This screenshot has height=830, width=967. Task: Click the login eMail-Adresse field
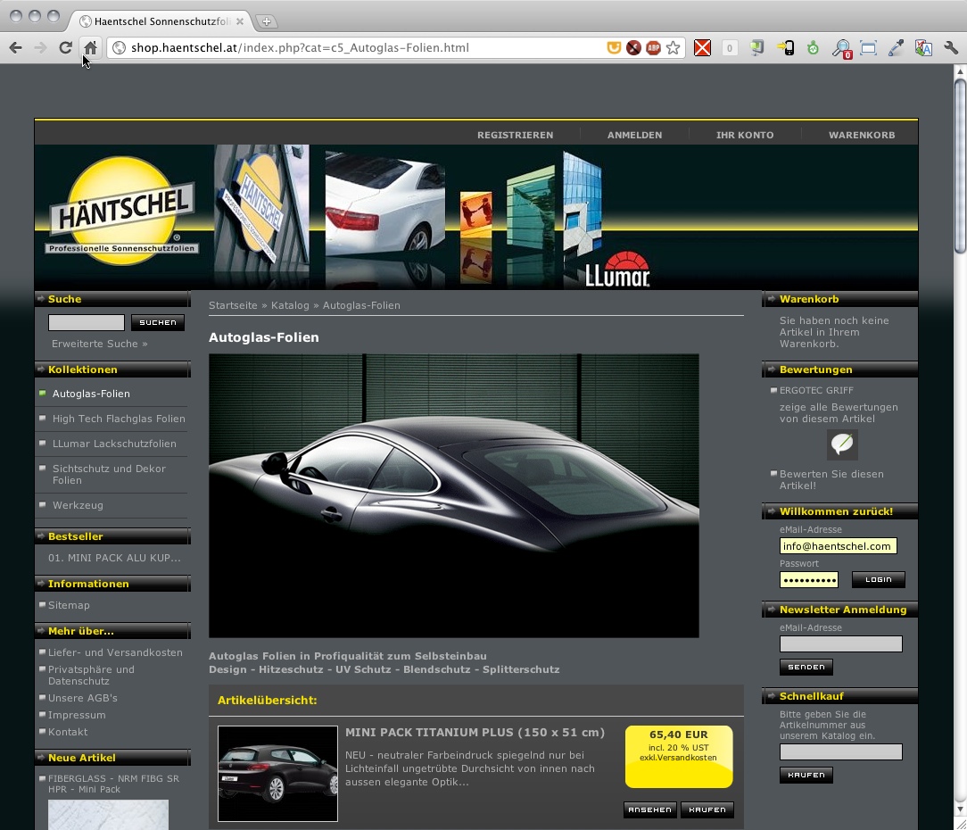coord(838,546)
